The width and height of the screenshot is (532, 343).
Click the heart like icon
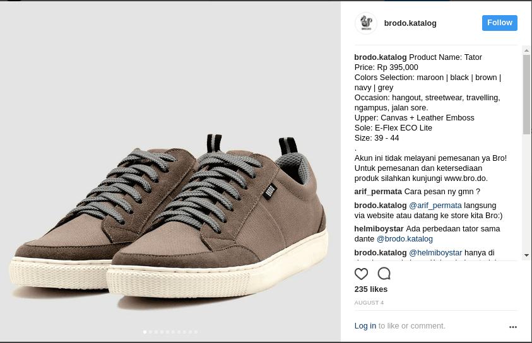click(361, 274)
